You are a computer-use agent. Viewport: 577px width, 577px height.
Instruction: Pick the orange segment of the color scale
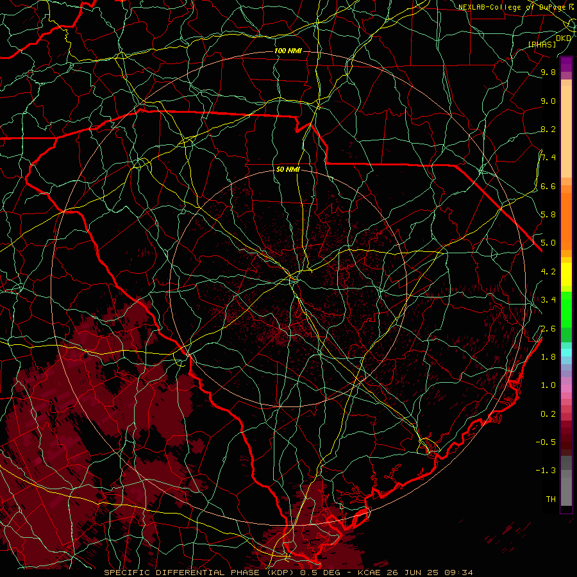point(566,222)
